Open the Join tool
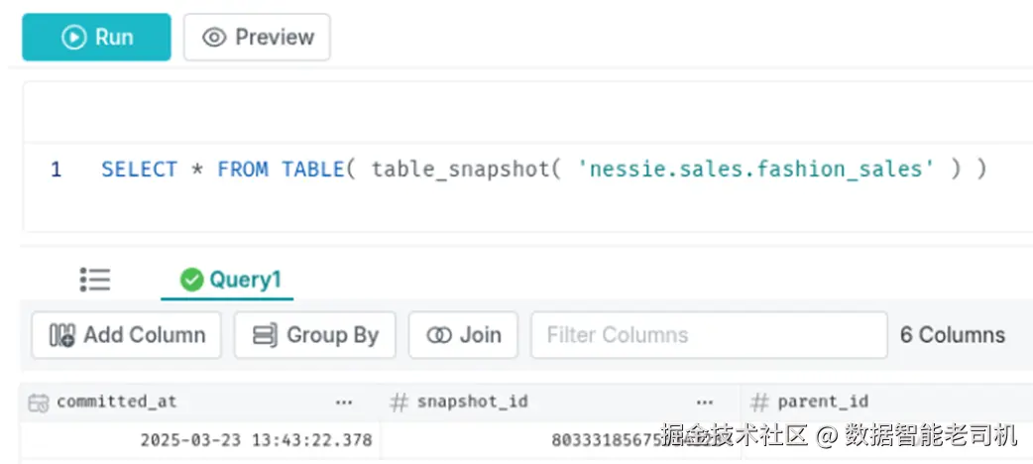The height and width of the screenshot is (464, 1033). pyautogui.click(x=463, y=335)
